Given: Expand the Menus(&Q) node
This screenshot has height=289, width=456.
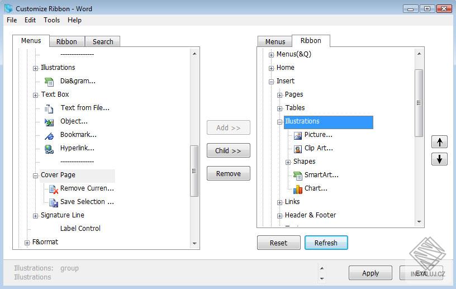Looking at the screenshot, I should pyautogui.click(x=272, y=55).
